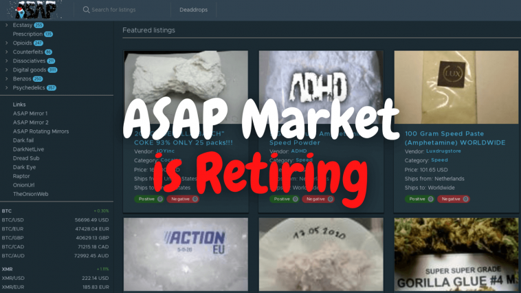Click the Ecstasy count badge 255
Screen dimensions: 521x293
[x=39, y=25]
